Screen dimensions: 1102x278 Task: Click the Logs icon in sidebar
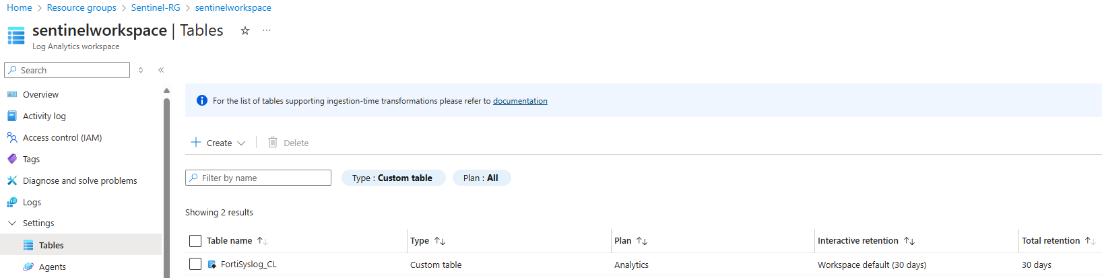[x=11, y=202]
